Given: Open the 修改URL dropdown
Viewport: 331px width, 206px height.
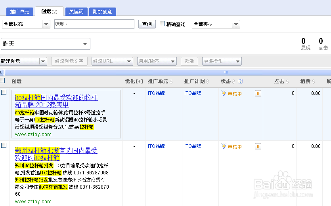Looking at the screenshot, I should pyautogui.click(x=112, y=61).
